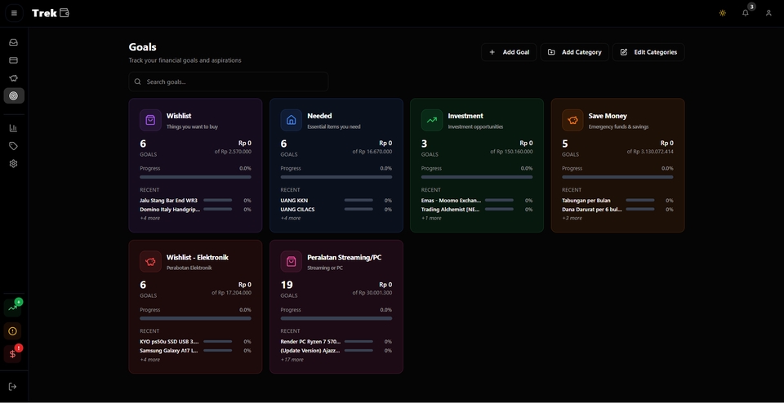
Task: Open notifications bell with badge 3
Action: click(745, 13)
